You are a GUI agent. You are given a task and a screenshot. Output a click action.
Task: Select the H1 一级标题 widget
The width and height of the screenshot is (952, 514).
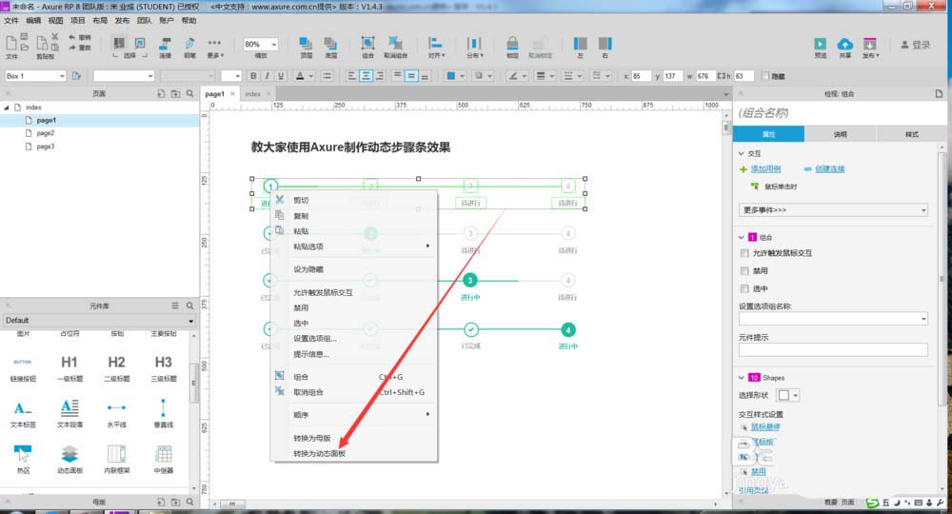(69, 367)
